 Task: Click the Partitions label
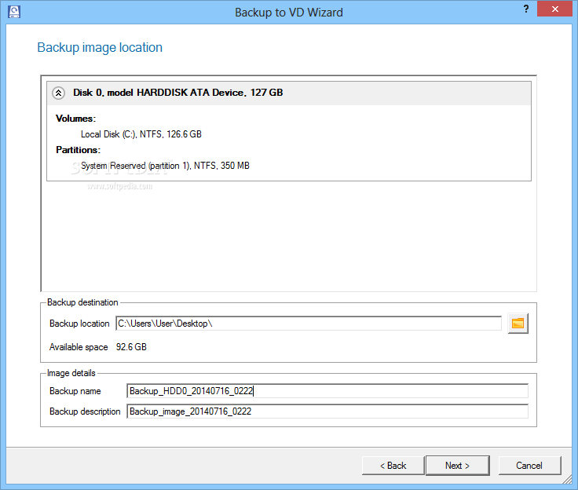pos(79,150)
